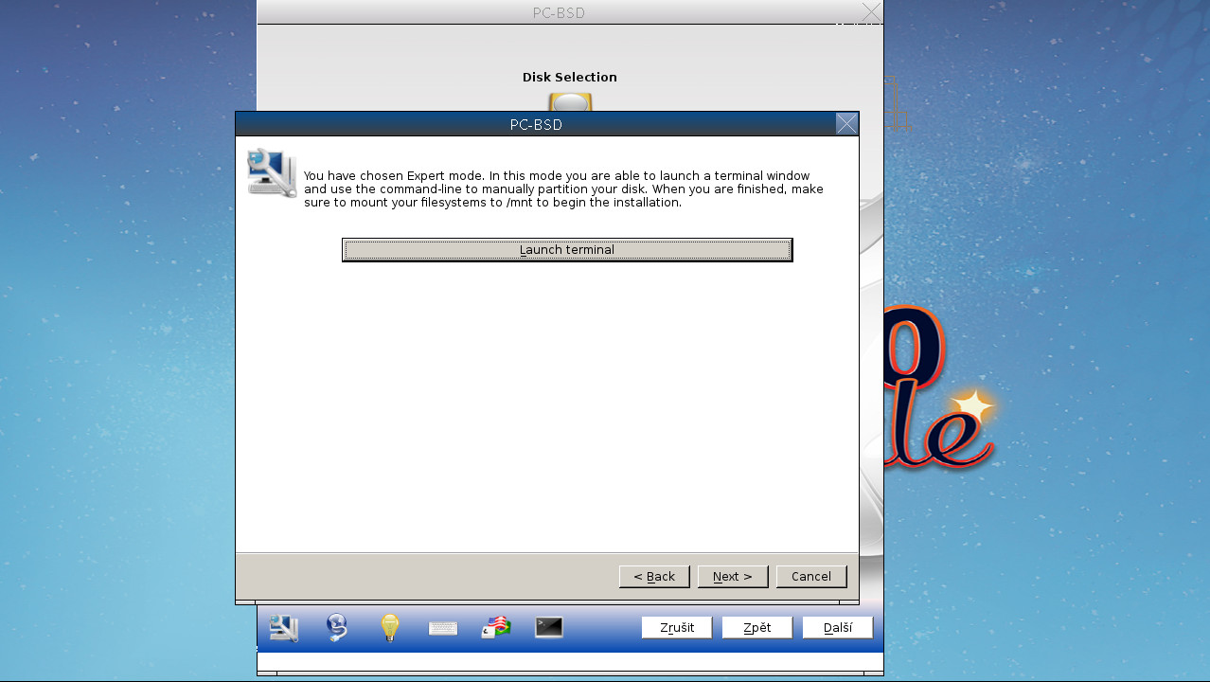Select the keyboard layout icon
This screenshot has height=682, width=1210.
tap(442, 627)
